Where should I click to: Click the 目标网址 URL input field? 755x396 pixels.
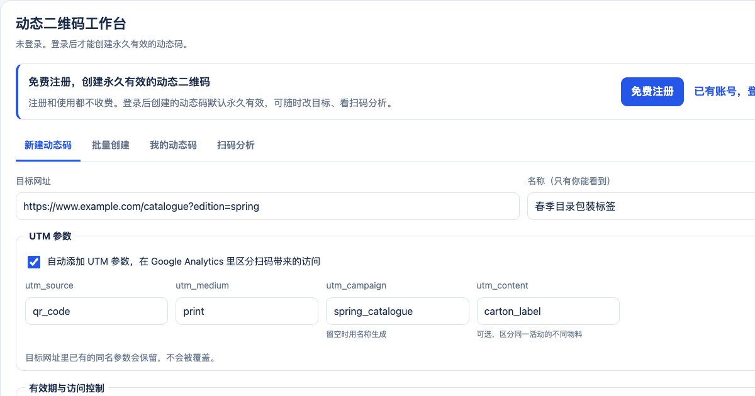coord(267,206)
